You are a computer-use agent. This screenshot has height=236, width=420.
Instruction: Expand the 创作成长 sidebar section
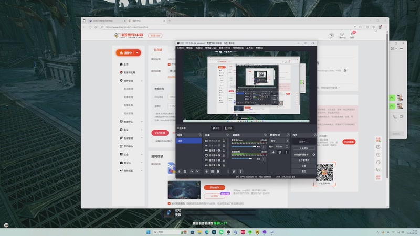tap(142, 171)
